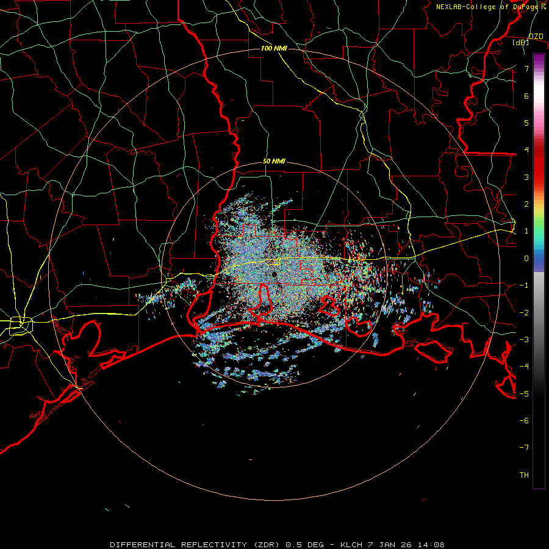Image resolution: width=549 pixels, height=549 pixels.
Task: Click the 5 value on the color scale
Action: pyautogui.click(x=526, y=123)
